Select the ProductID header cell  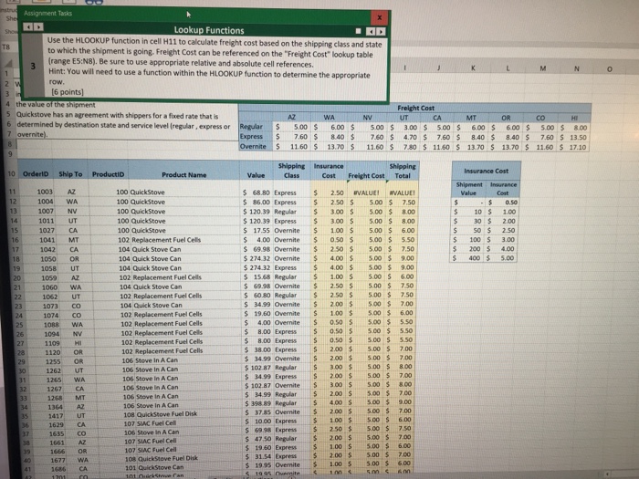point(108,174)
